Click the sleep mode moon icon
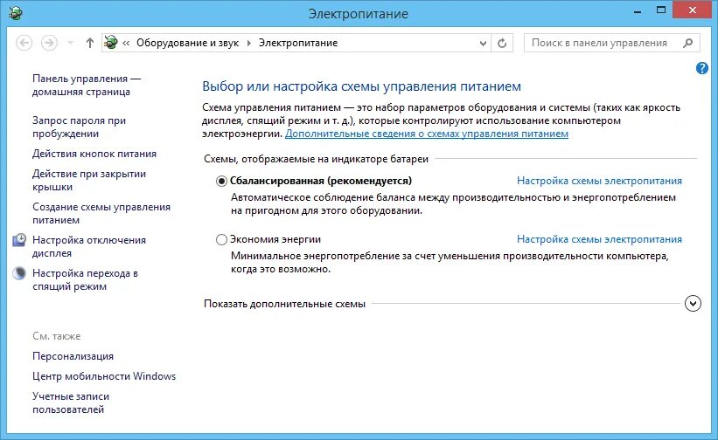This screenshot has width=718, height=440. tap(19, 273)
